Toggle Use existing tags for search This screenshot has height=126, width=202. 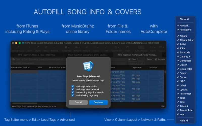[73, 92]
